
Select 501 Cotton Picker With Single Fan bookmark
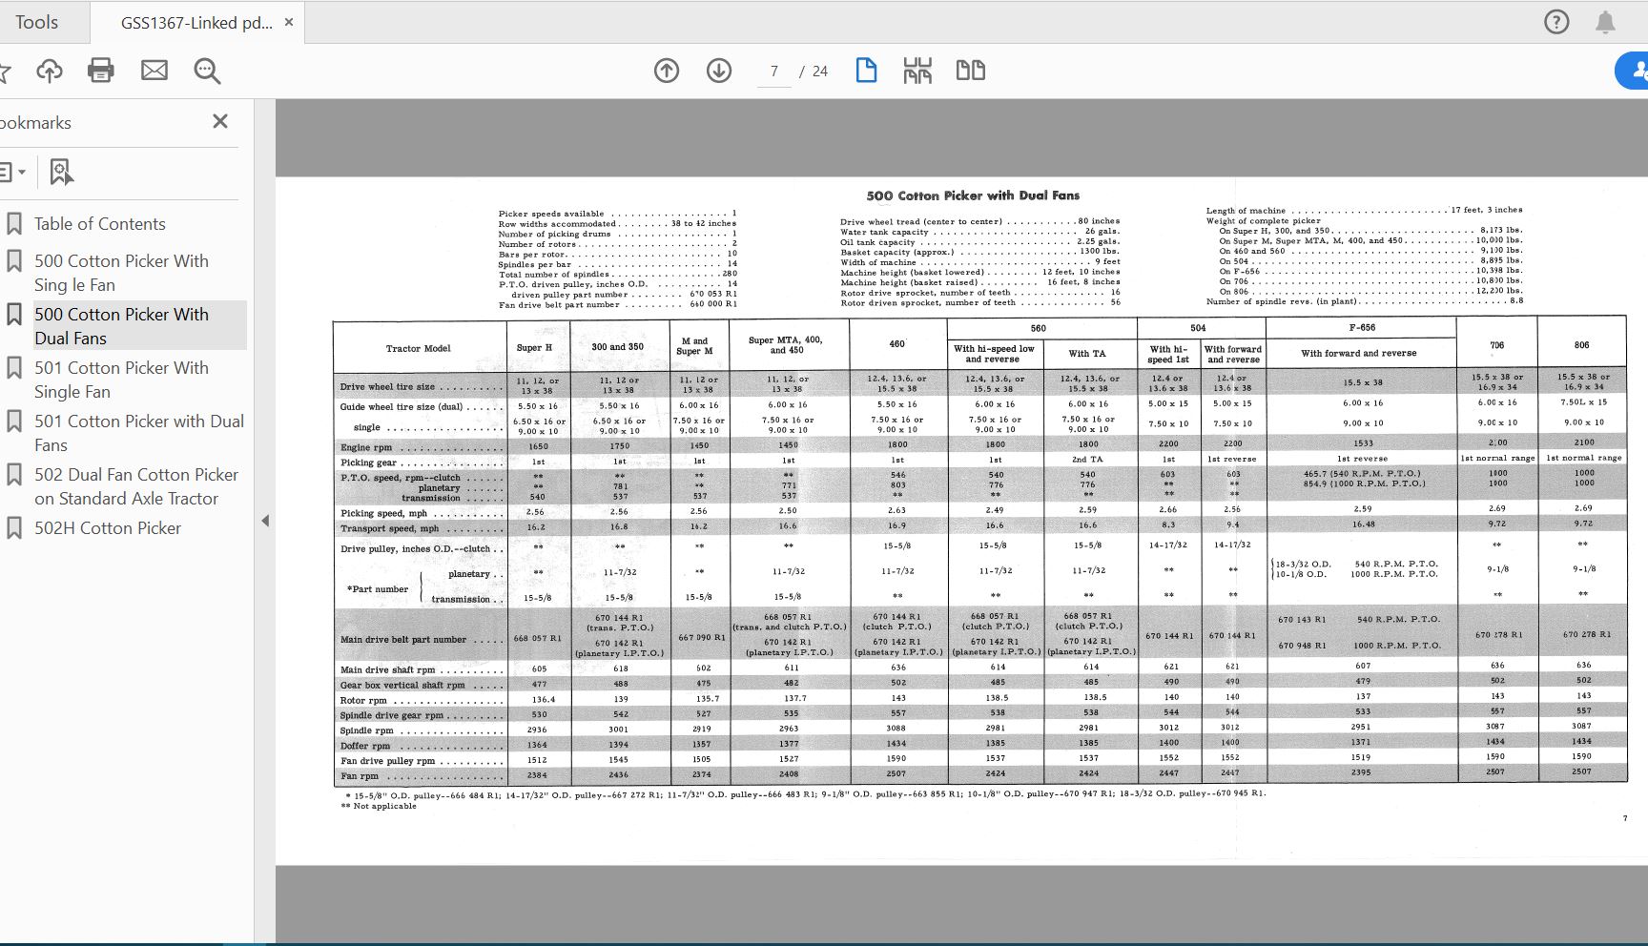coord(121,380)
